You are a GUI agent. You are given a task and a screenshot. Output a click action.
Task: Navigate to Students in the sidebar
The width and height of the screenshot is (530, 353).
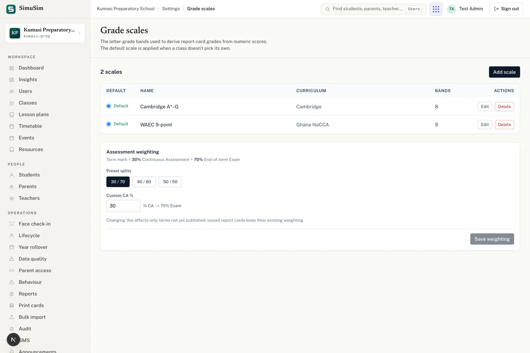(29, 175)
